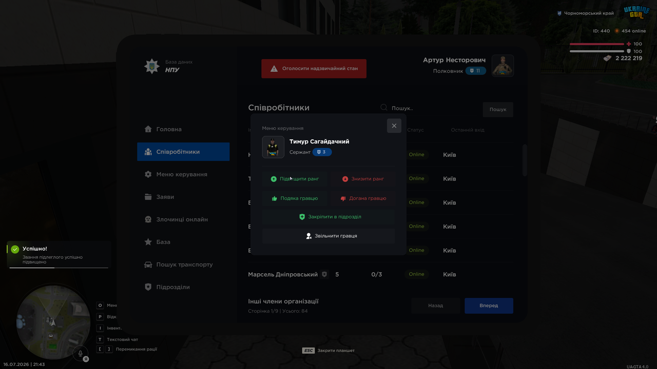The width and height of the screenshot is (657, 369).
Task: Open Підрозділи in the sidebar
Action: (x=183, y=287)
